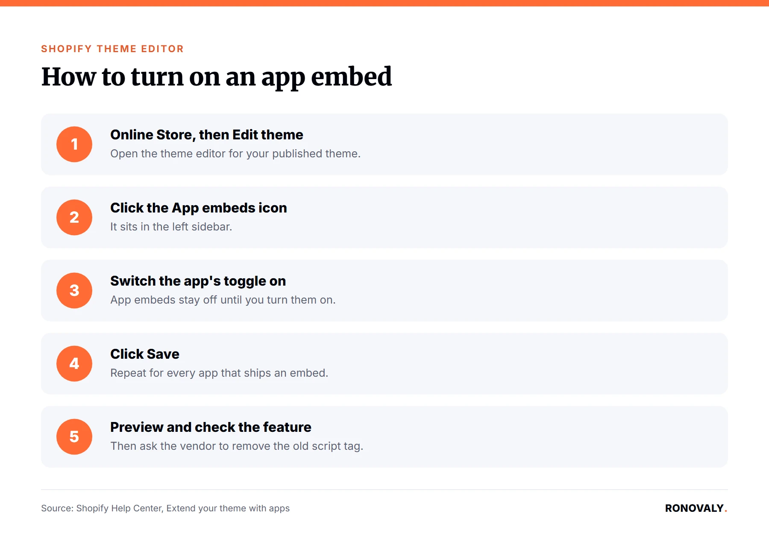This screenshot has width=769, height=540.
Task: Select the 'Online Store, then Edit theme' step title
Action: 207,135
